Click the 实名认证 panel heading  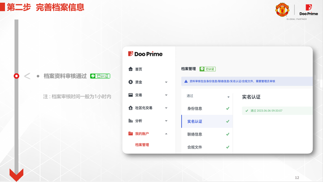pyautogui.click(x=251, y=97)
